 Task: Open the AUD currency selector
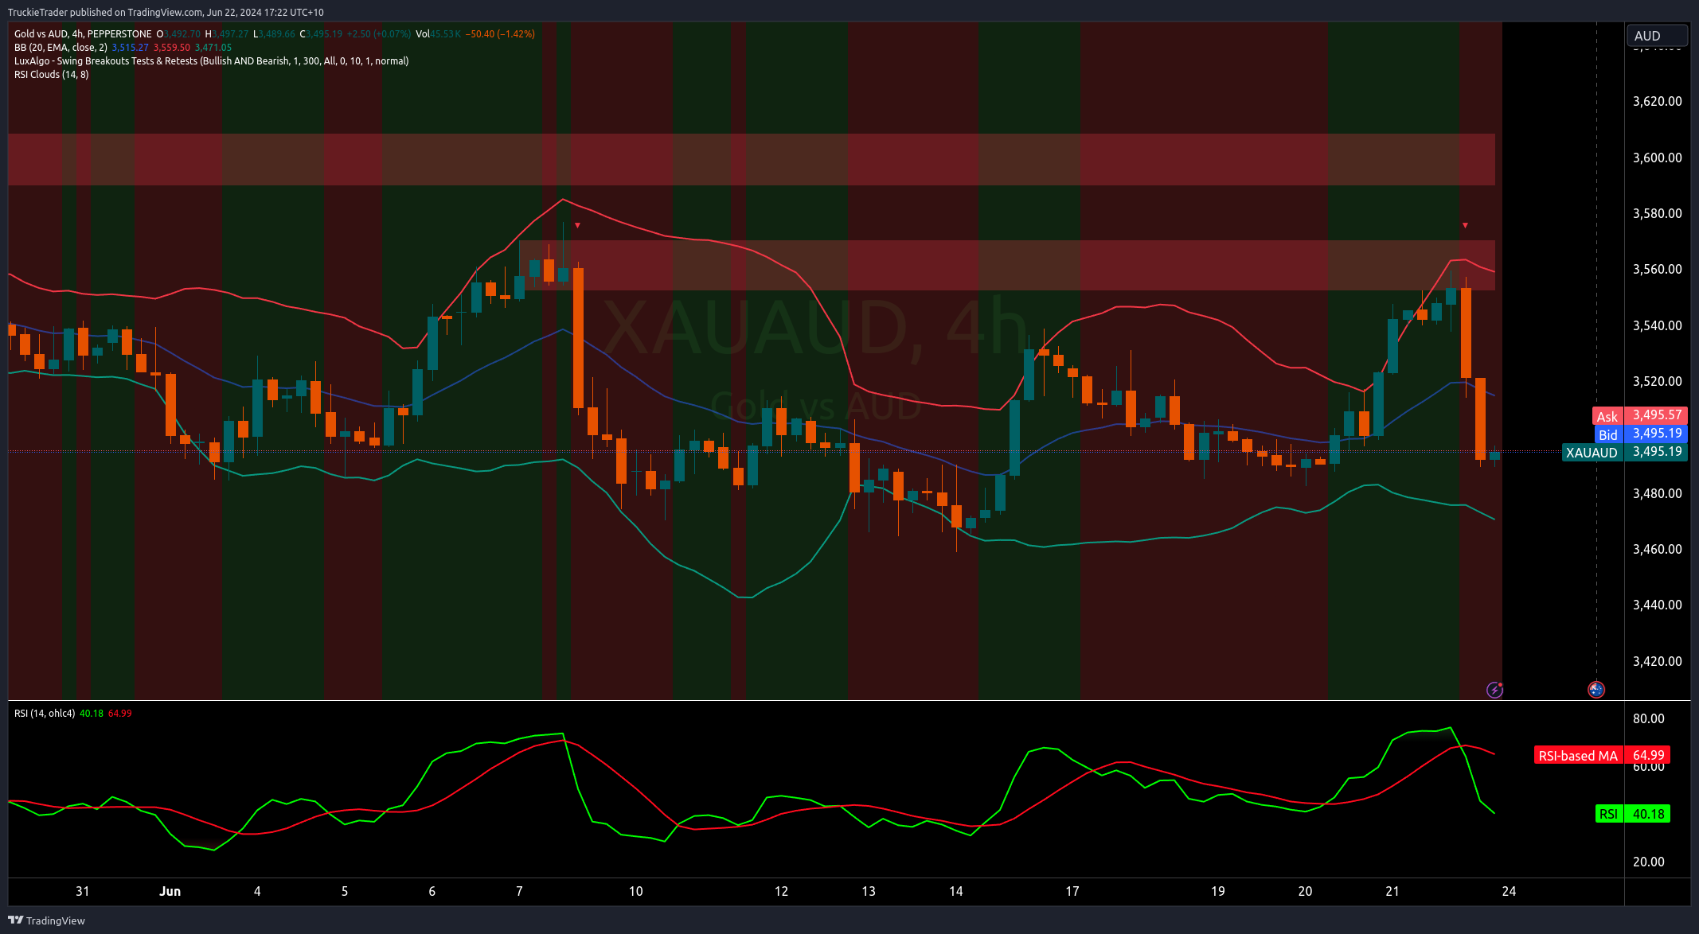[x=1657, y=36]
